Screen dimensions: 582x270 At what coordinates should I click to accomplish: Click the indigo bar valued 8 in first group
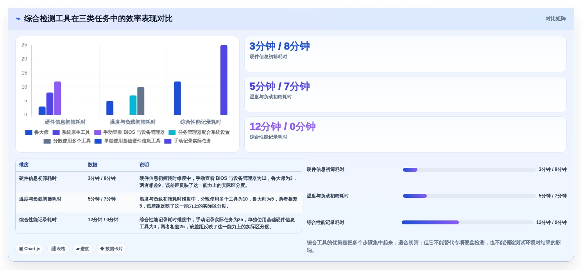click(50, 104)
